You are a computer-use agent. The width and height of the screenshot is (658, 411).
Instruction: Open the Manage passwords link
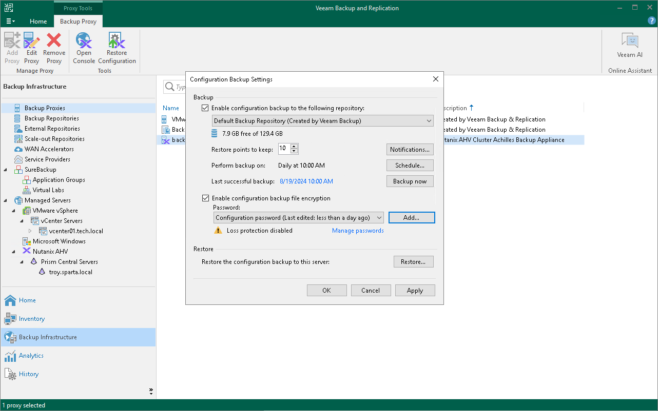pyautogui.click(x=358, y=231)
